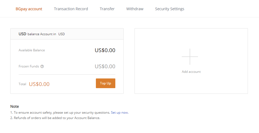Click the Add account label
This screenshot has height=133, width=259.
[191, 72]
